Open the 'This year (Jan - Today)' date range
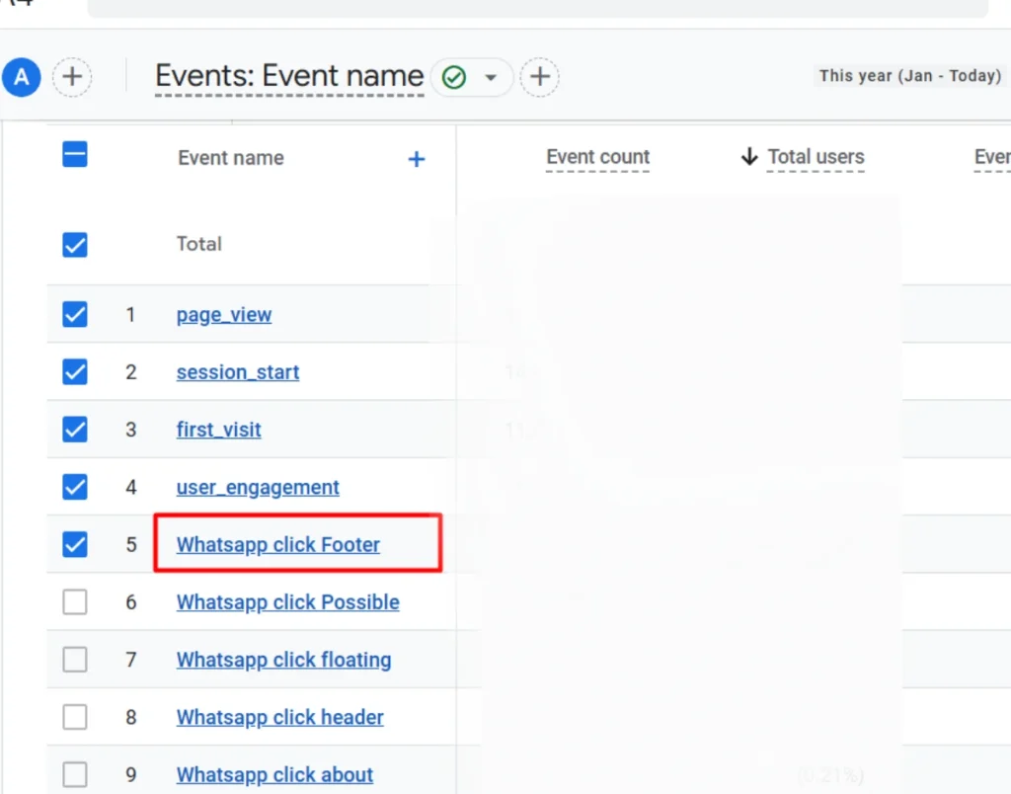Screen dimensions: 1011x794 (909, 75)
